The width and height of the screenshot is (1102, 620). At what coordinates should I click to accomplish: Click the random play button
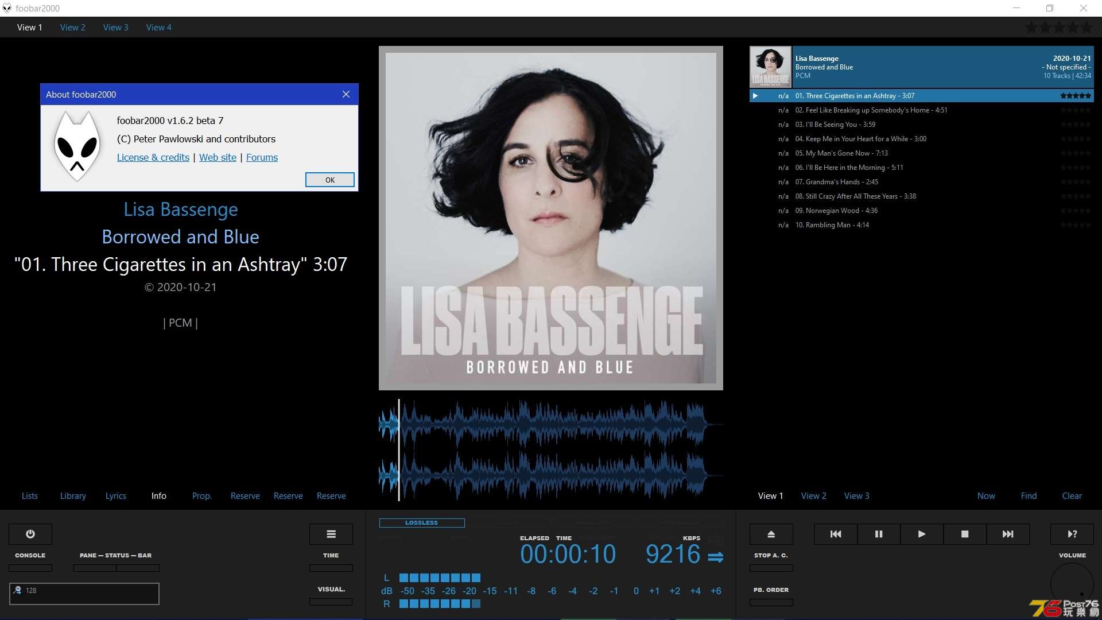[1072, 534]
